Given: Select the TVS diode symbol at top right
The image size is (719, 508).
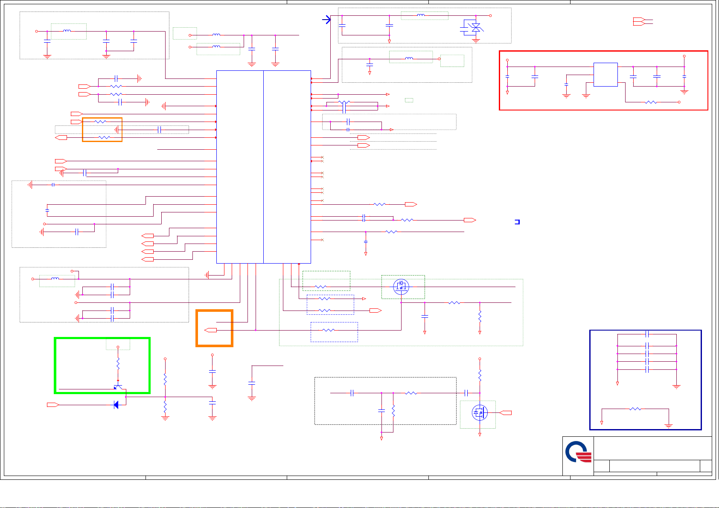Looking at the screenshot, I should click(475, 27).
